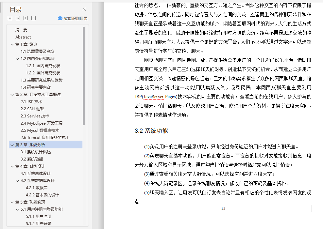The image size is (323, 229).
Task: Open outline item 3.1 系统设计概述
Action: coord(36,152)
